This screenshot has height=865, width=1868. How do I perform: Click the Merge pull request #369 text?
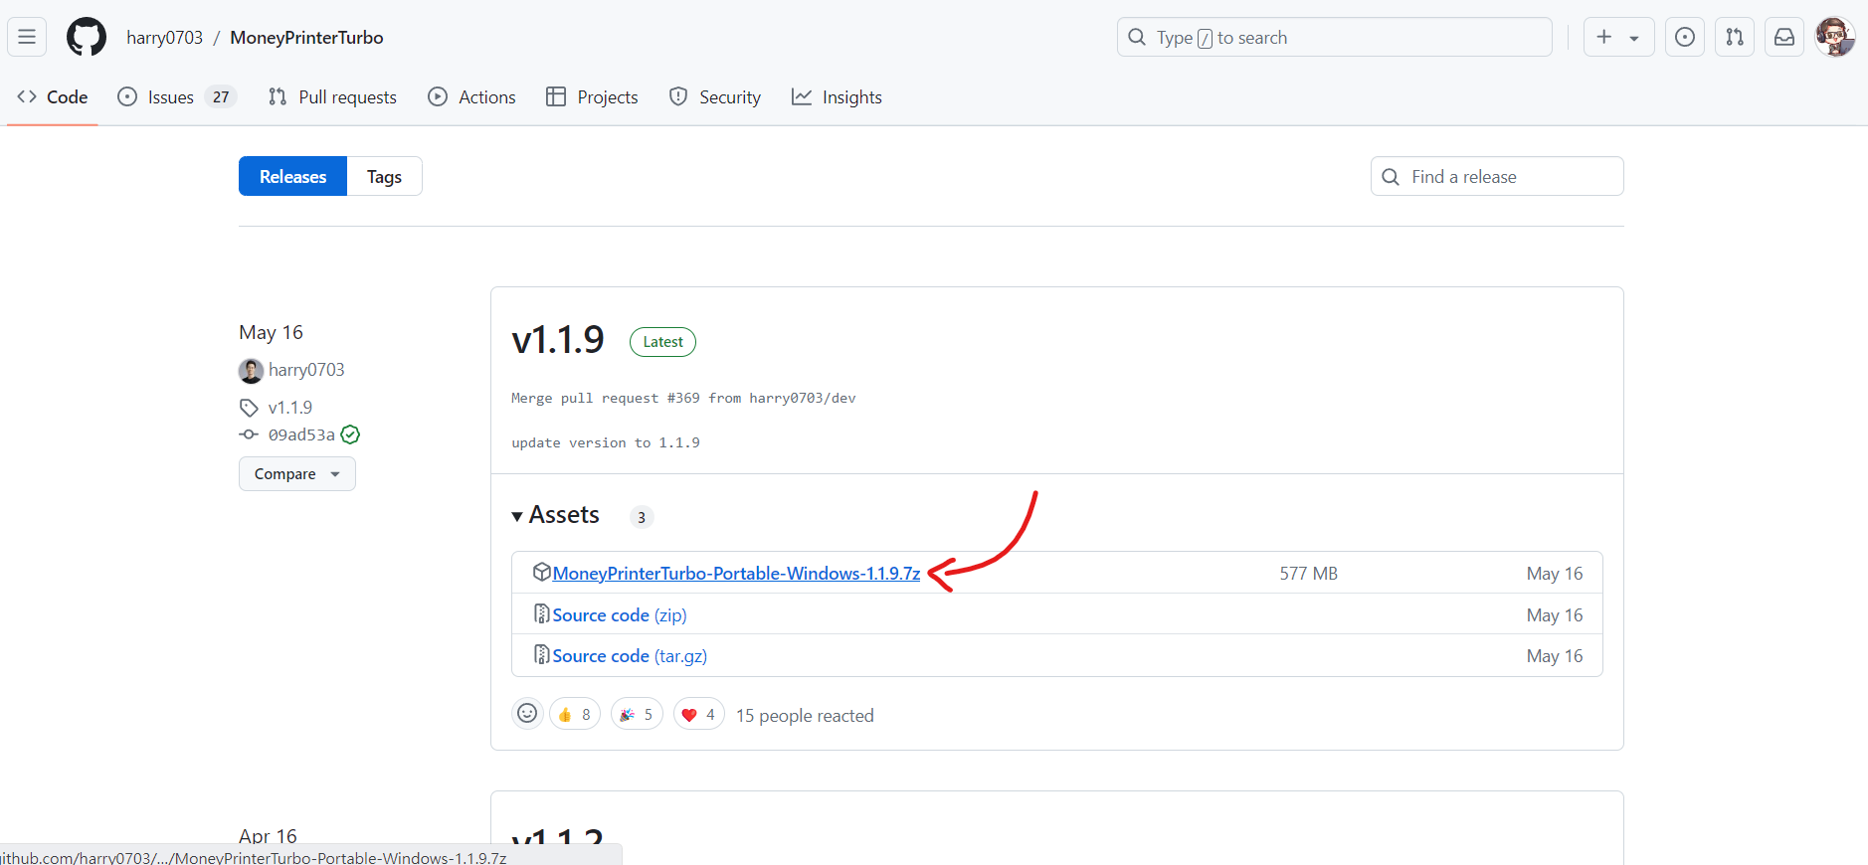point(683,398)
